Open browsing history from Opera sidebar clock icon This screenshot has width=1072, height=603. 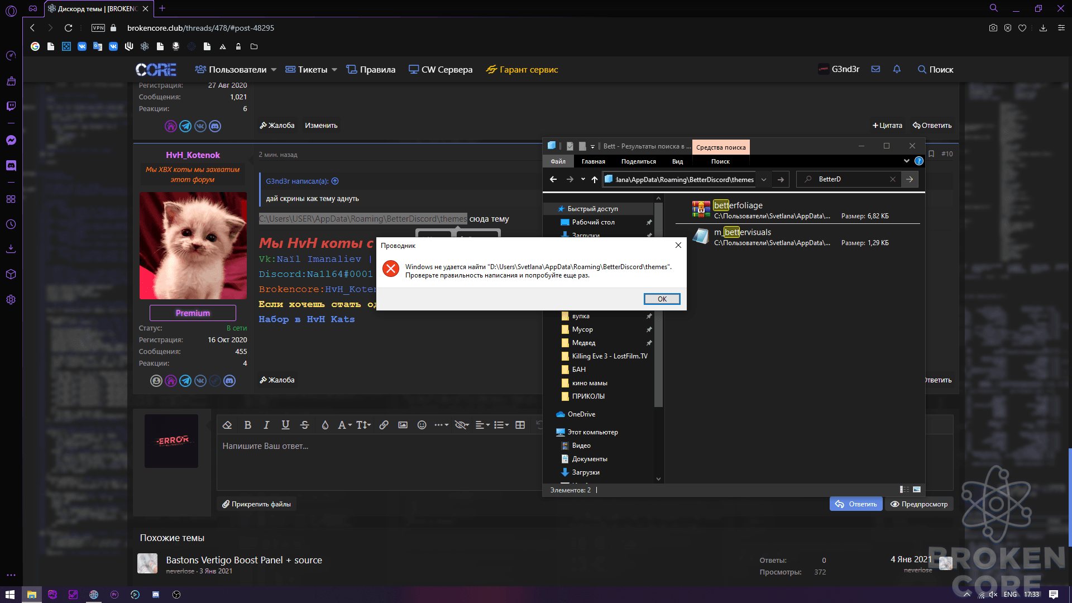11,224
